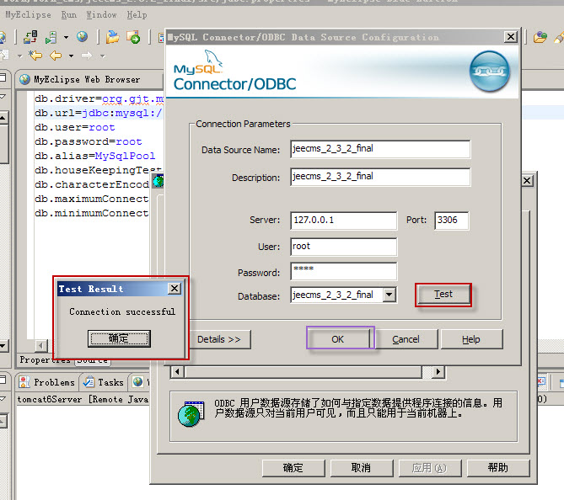
Task: Click the db.maximumConnect line in editor
Action: (x=91, y=199)
